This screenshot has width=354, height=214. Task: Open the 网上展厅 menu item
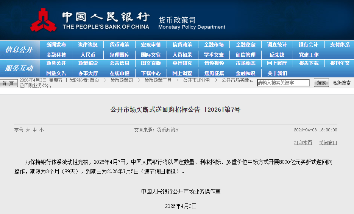point(277,63)
